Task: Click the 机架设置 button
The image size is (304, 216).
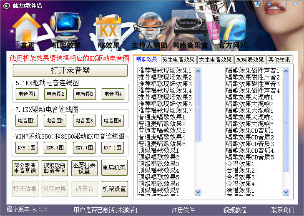Action: coord(115,189)
